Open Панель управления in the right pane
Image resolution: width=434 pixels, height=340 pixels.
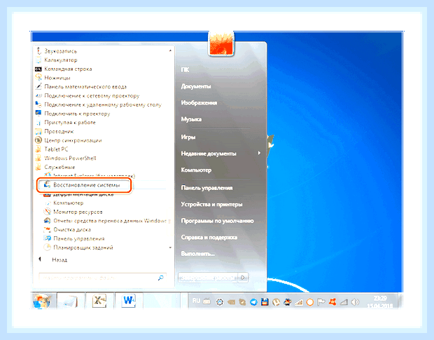(x=206, y=188)
